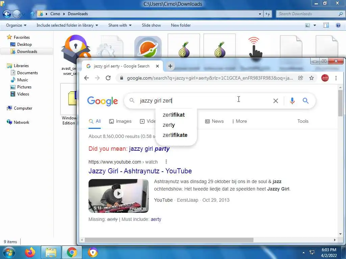This screenshot has height=259, width=346.
Task: Open Chrome three-dot menu
Action: tap(336, 78)
